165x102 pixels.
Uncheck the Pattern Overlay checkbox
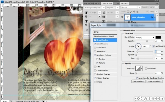pos(95,78)
